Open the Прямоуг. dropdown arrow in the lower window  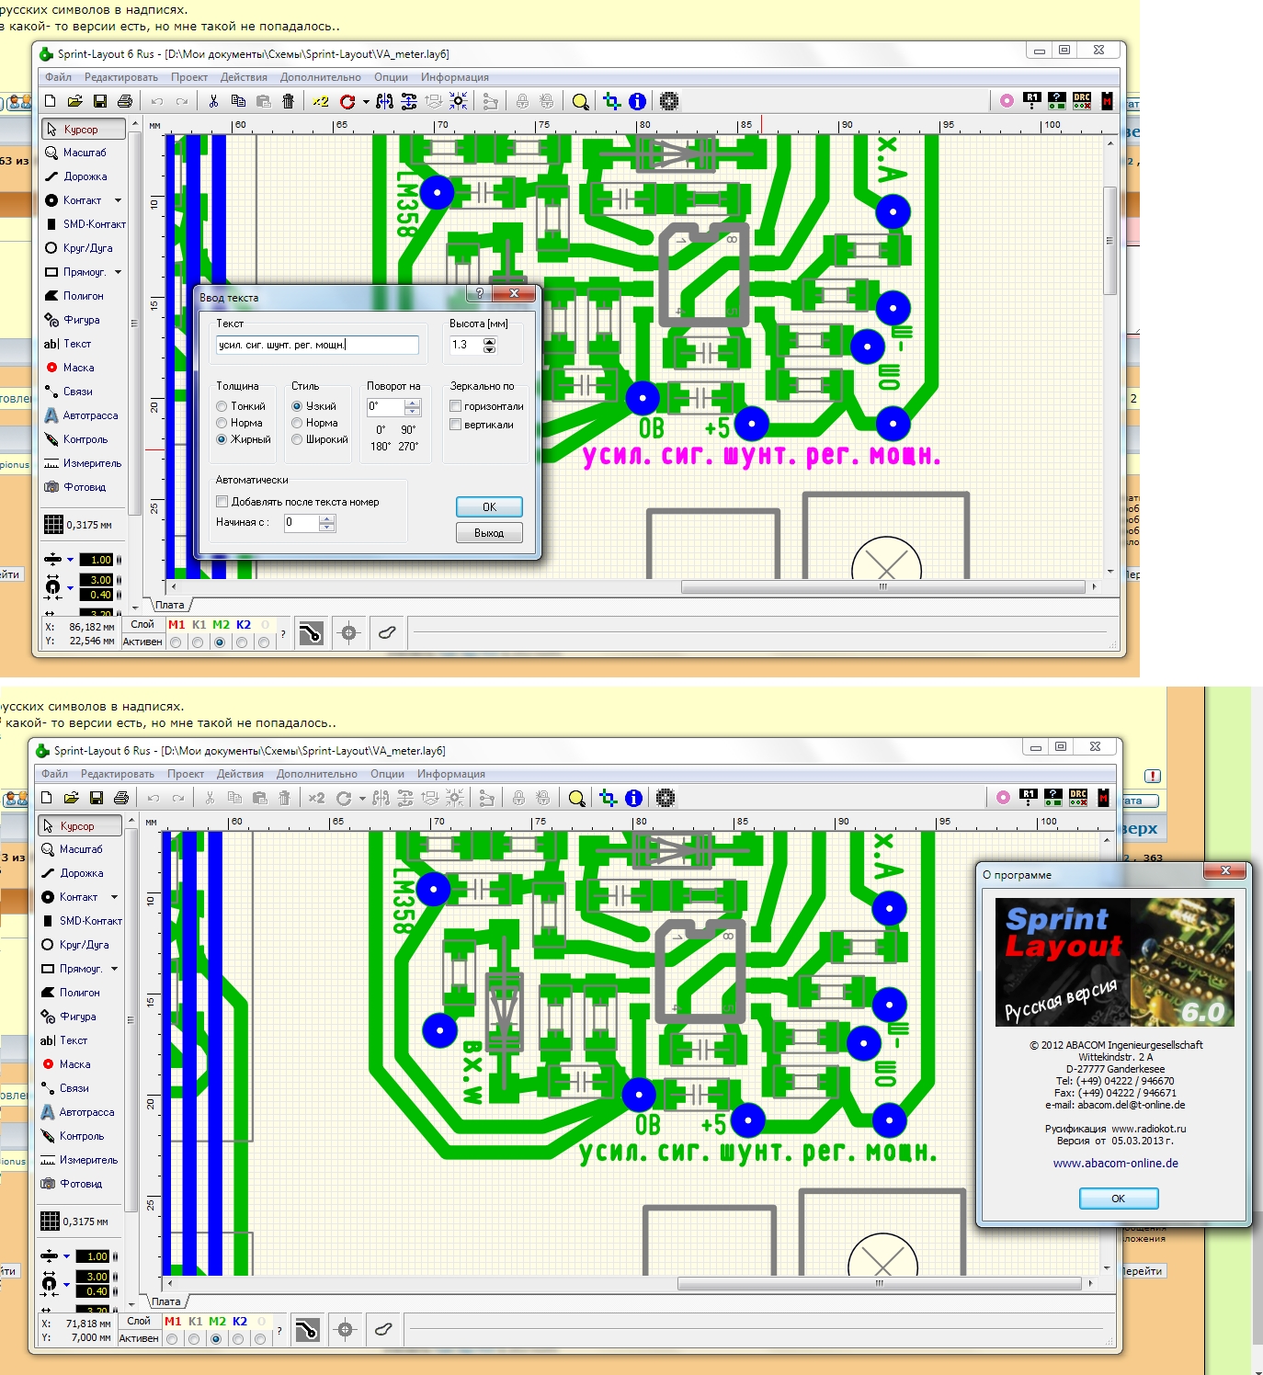pyautogui.click(x=114, y=969)
